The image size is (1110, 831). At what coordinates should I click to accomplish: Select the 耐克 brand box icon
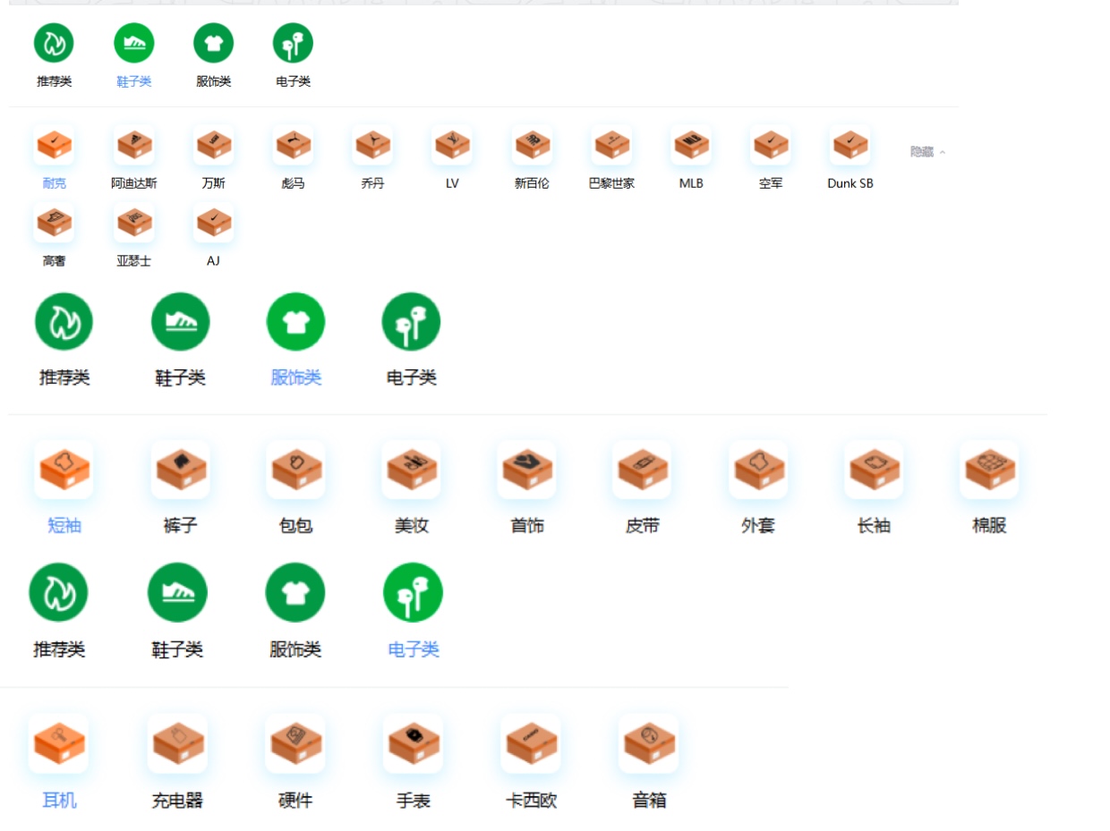coord(54,145)
